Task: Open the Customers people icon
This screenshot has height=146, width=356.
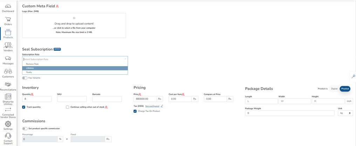Action: pyautogui.click(x=8, y=71)
